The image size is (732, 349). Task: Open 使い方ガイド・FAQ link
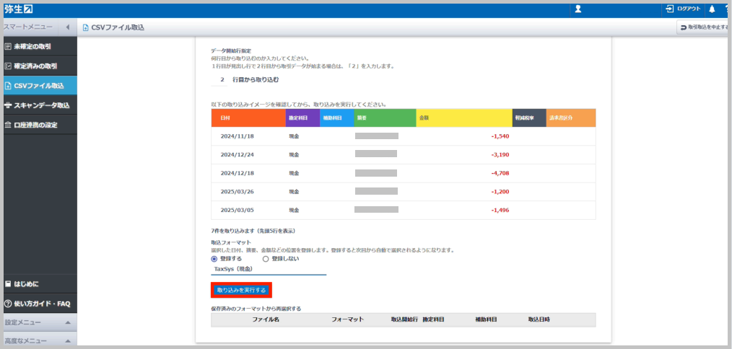(39, 304)
